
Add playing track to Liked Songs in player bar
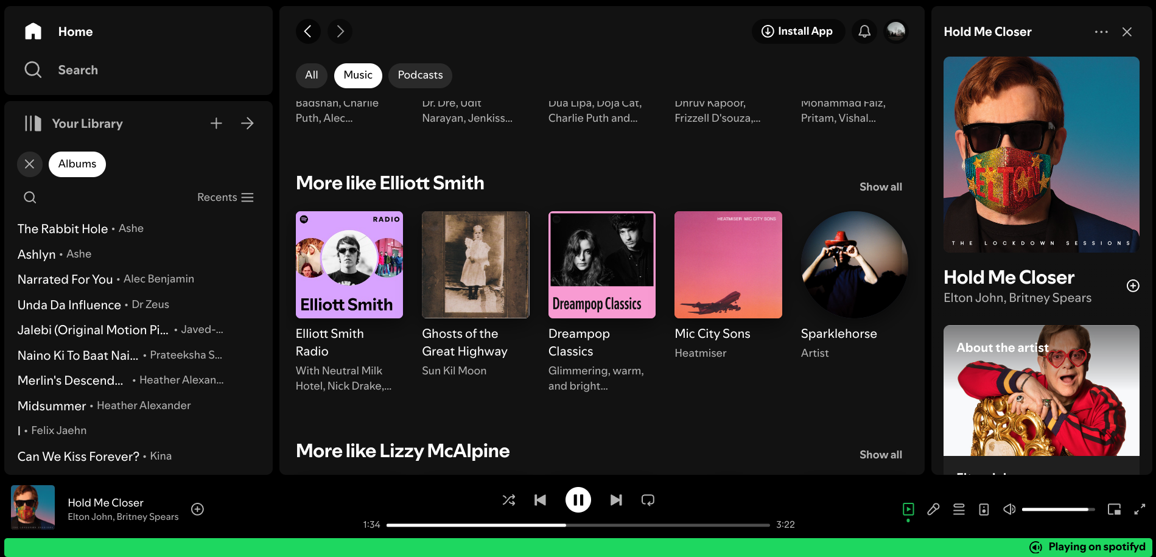[198, 510]
